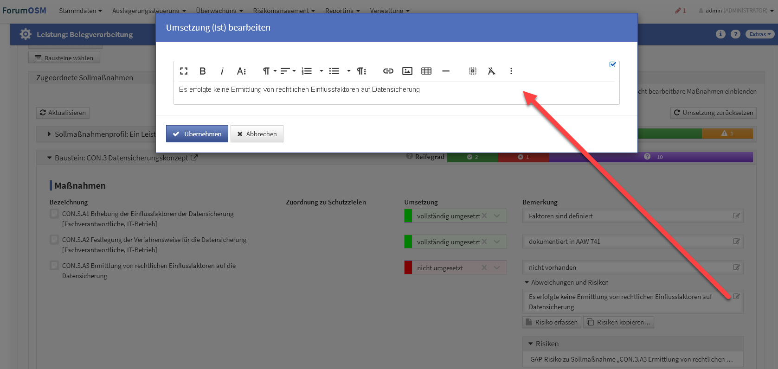Insert an image in the editor
778x369 pixels.
coord(407,71)
